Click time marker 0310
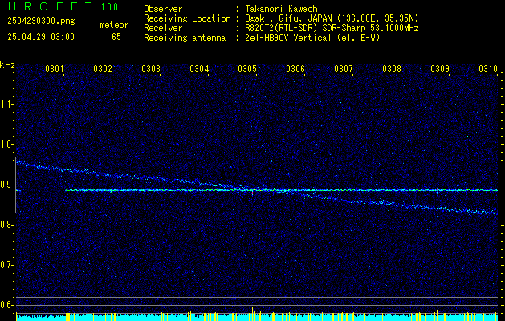Image resolution: width=505 pixels, height=321 pixels. 488,68
